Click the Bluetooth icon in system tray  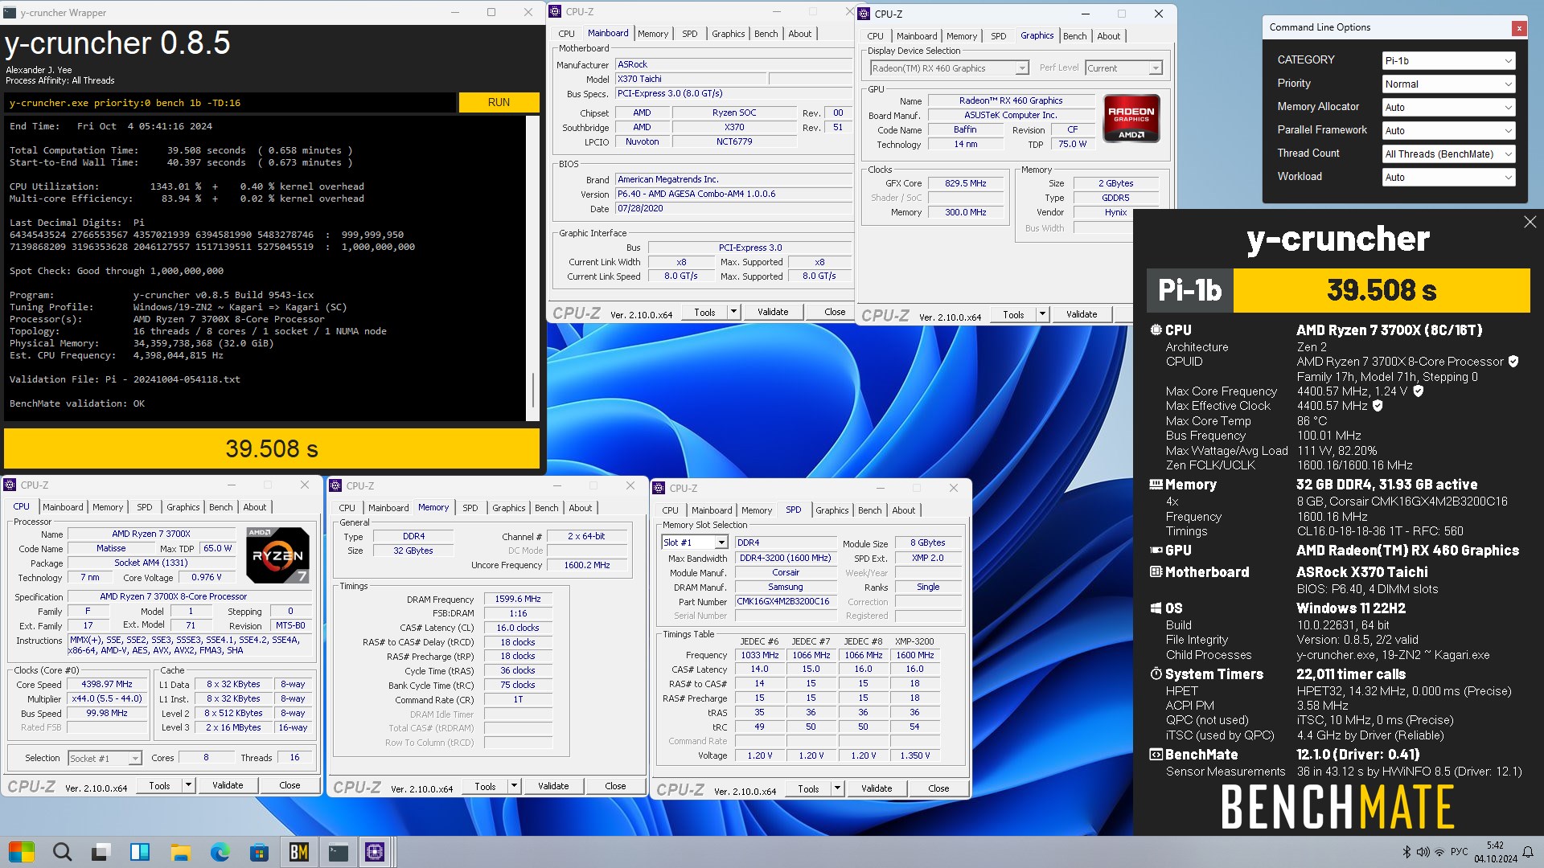pyautogui.click(x=1407, y=852)
